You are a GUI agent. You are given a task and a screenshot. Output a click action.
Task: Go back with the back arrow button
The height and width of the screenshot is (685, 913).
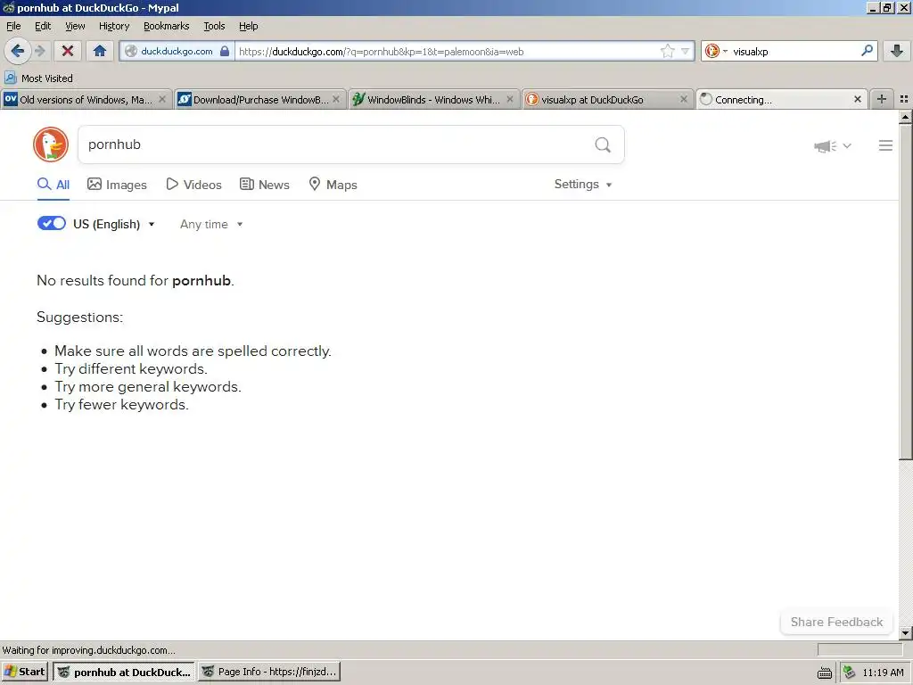tap(18, 51)
